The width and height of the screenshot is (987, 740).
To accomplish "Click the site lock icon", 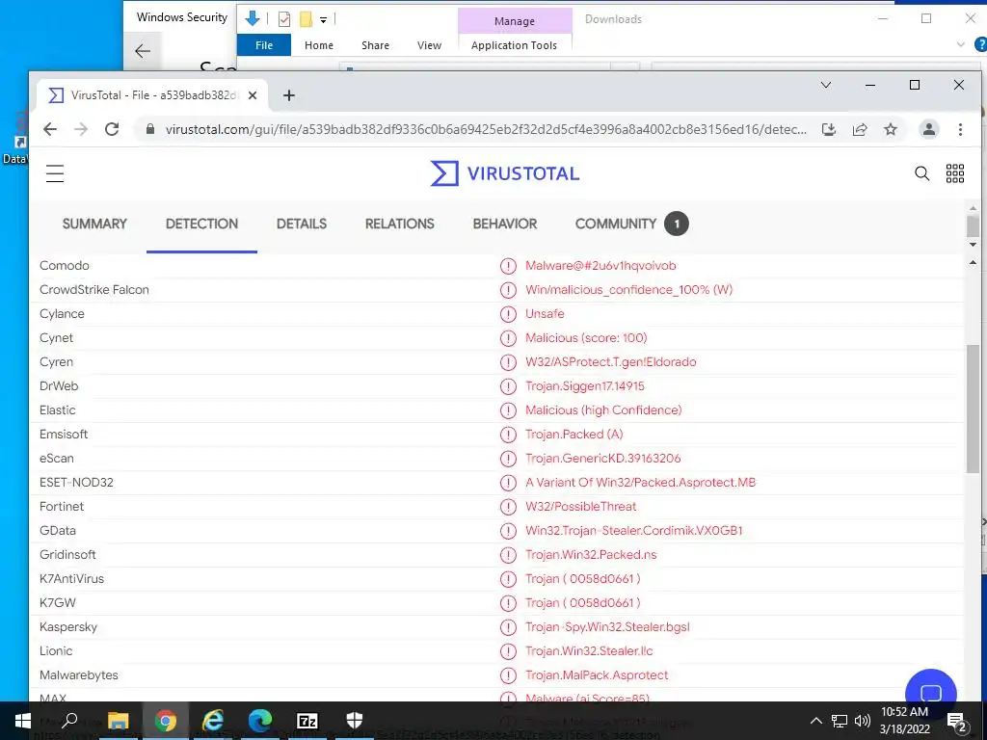I will 149,129.
